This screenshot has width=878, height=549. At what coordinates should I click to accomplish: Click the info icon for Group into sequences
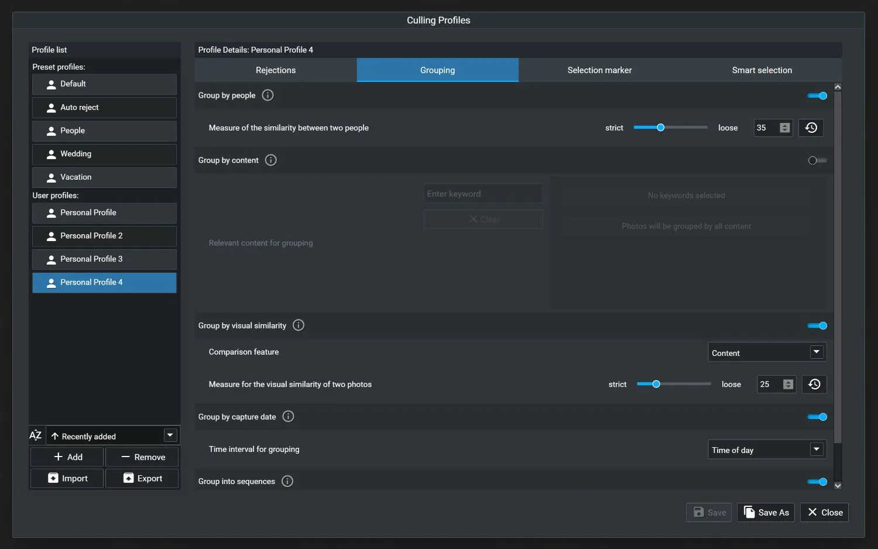point(287,481)
